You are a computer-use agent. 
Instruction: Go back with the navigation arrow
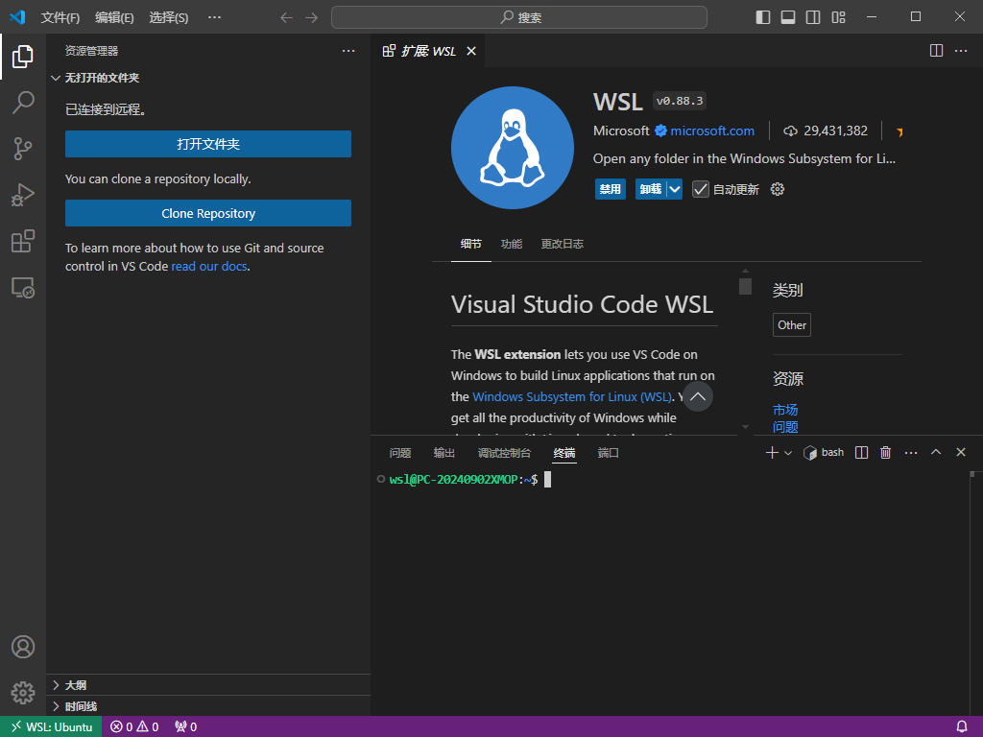click(286, 17)
